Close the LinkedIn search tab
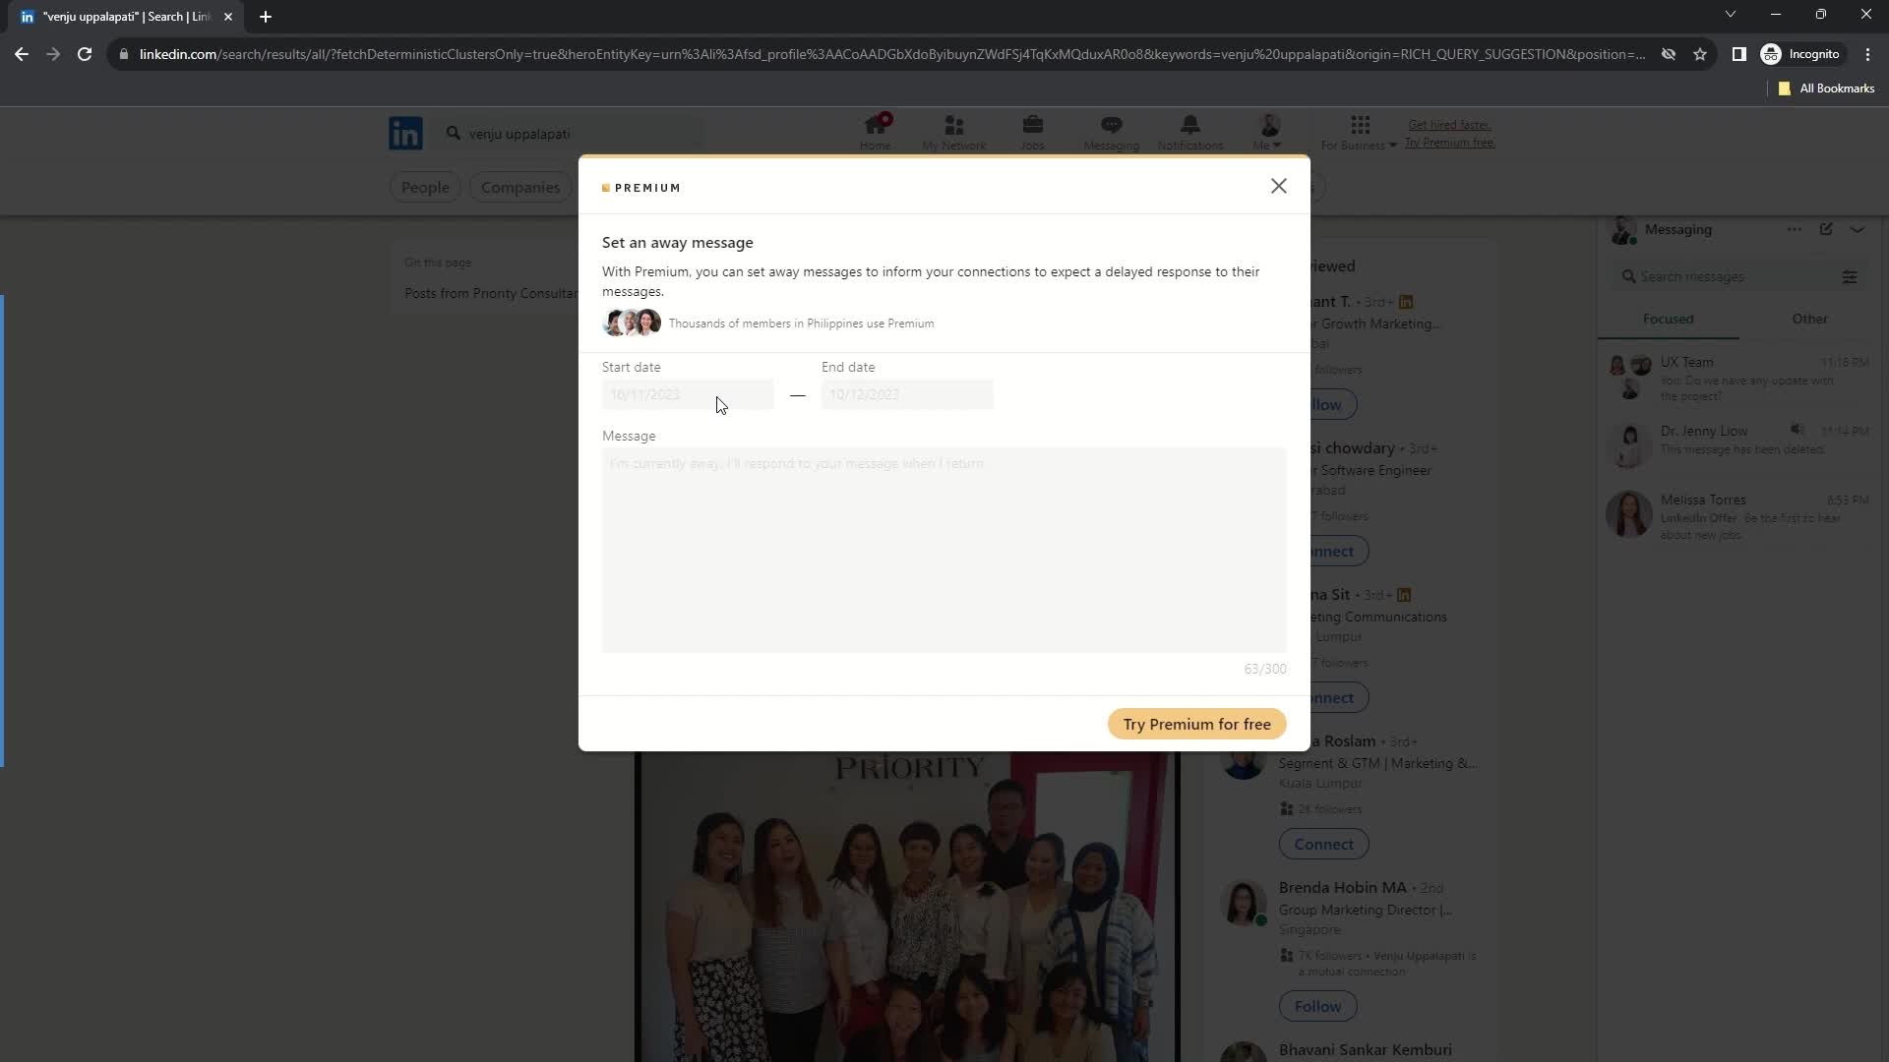The width and height of the screenshot is (1889, 1062). (228, 17)
